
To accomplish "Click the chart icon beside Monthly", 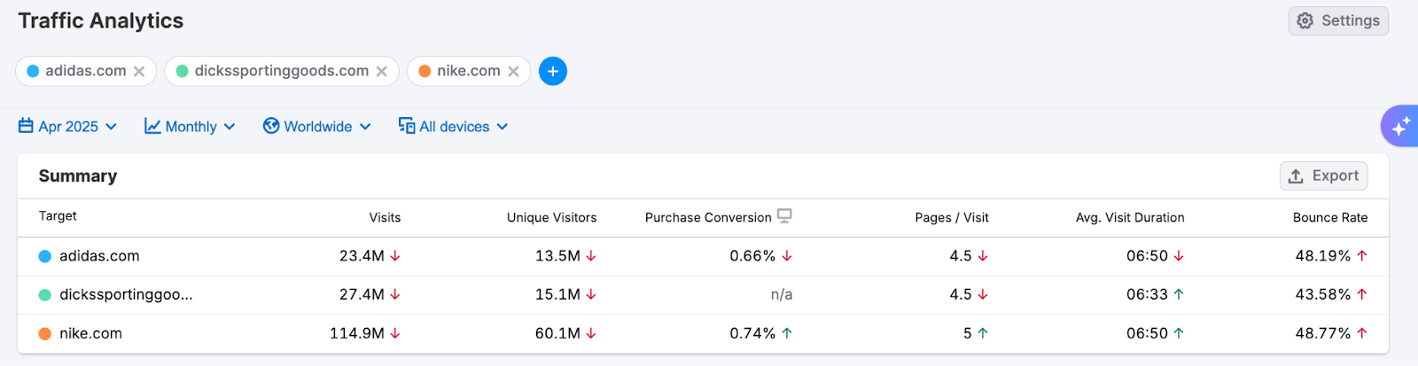I will tap(152, 126).
